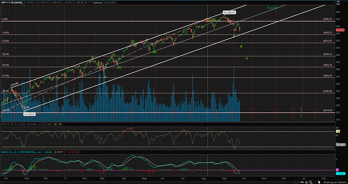The image size is (348, 184).
Task: Click the $398.31 Fibonacci level label
Action: coord(328,54)
